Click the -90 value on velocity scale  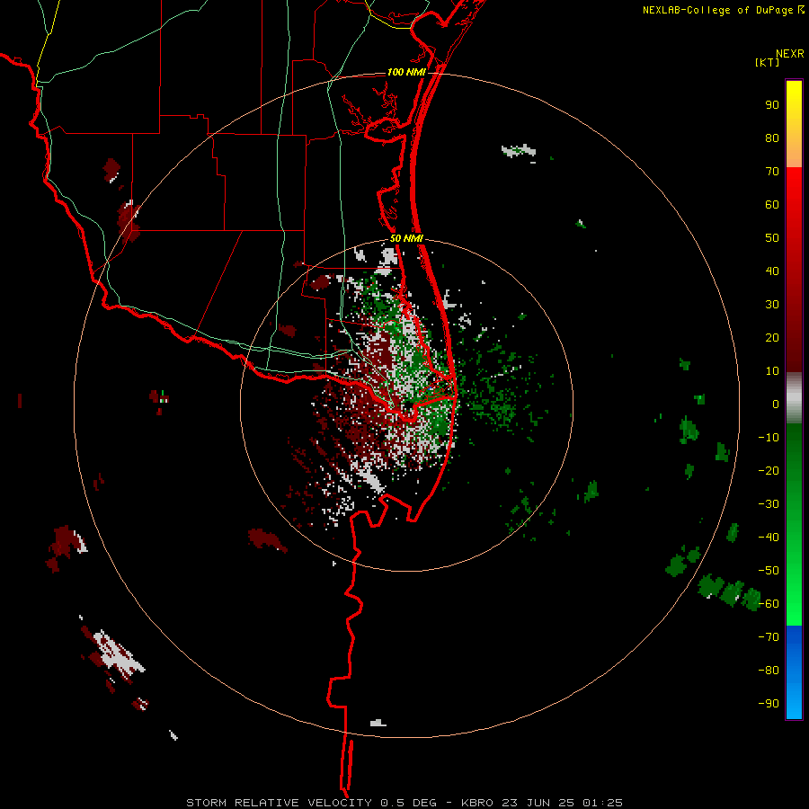(769, 704)
